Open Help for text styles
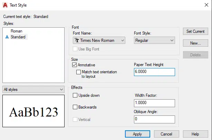 coord(195,134)
